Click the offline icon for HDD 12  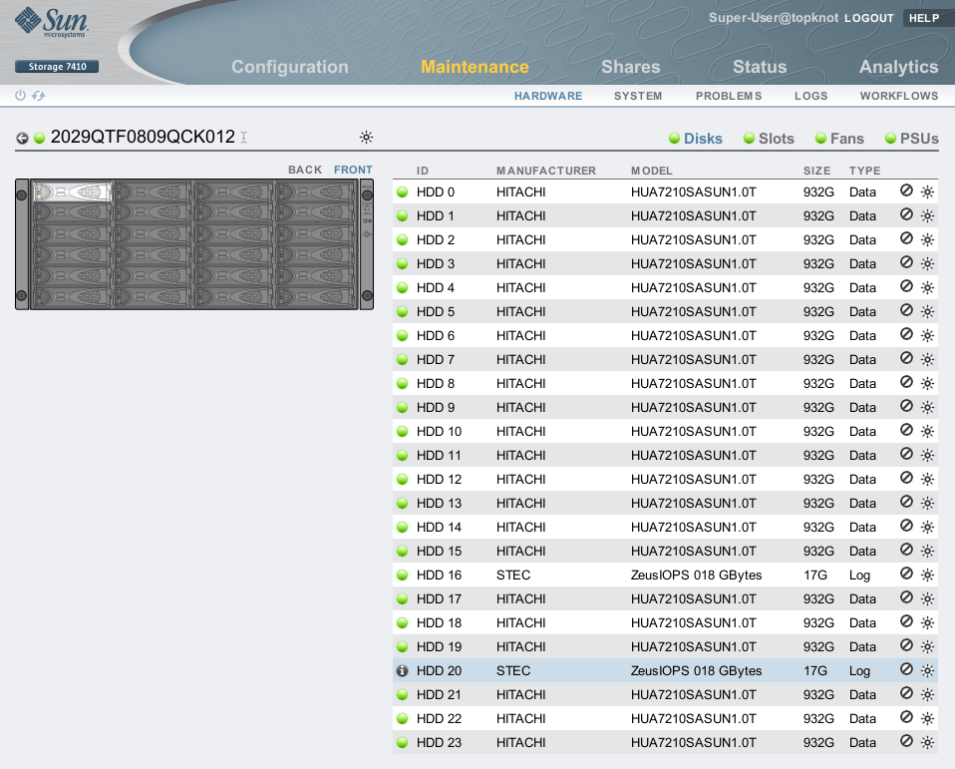tap(906, 478)
